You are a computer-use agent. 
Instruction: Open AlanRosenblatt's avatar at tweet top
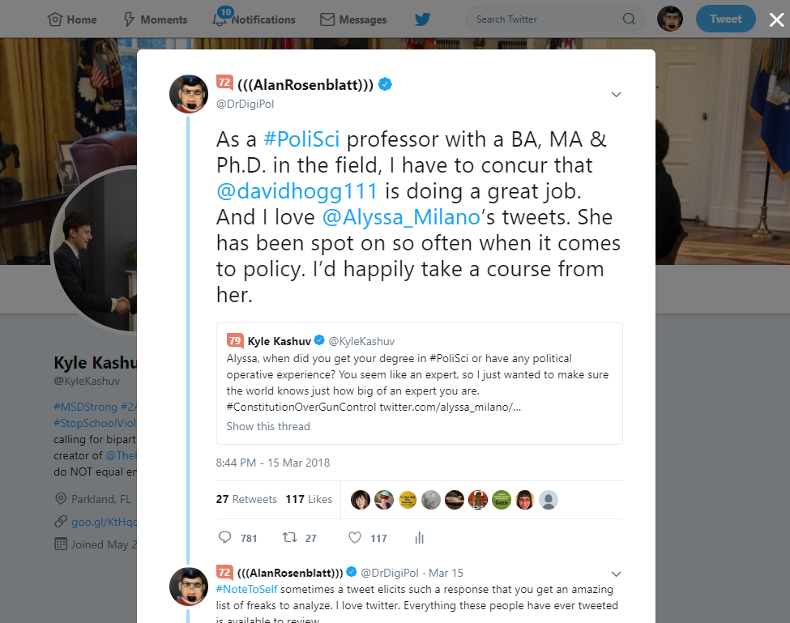click(189, 94)
